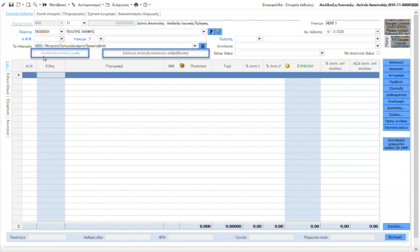
Task: Click the Υποκ/μα KENT.1 field
Action: (352, 24)
